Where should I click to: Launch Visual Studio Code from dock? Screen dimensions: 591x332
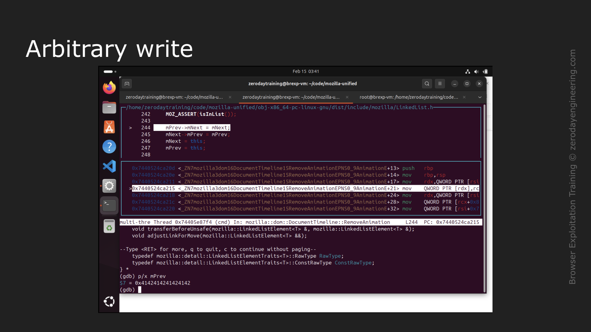pos(109,166)
